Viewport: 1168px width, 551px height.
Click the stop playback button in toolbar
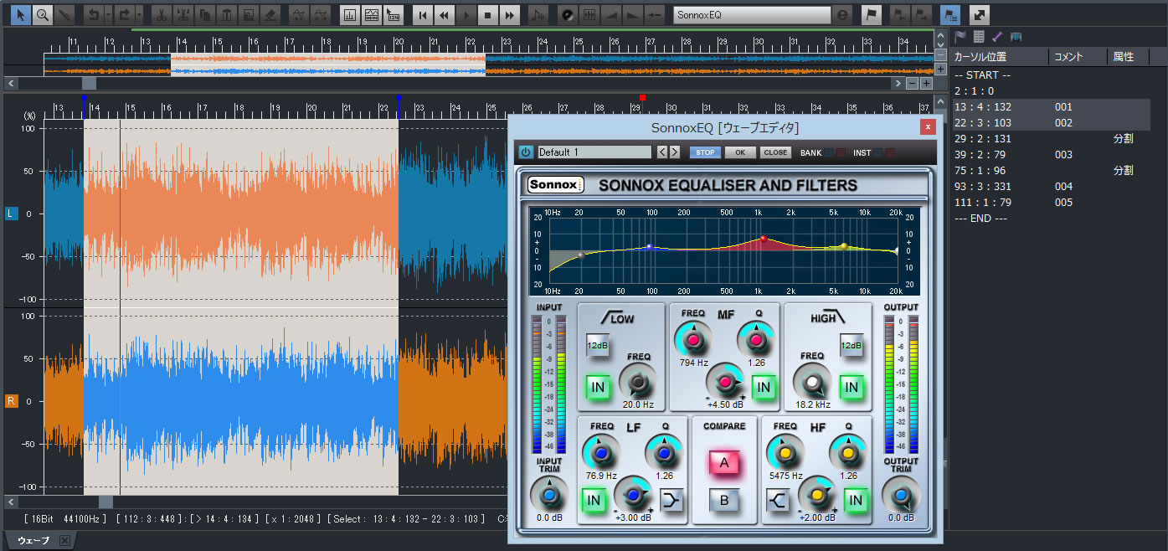click(487, 15)
